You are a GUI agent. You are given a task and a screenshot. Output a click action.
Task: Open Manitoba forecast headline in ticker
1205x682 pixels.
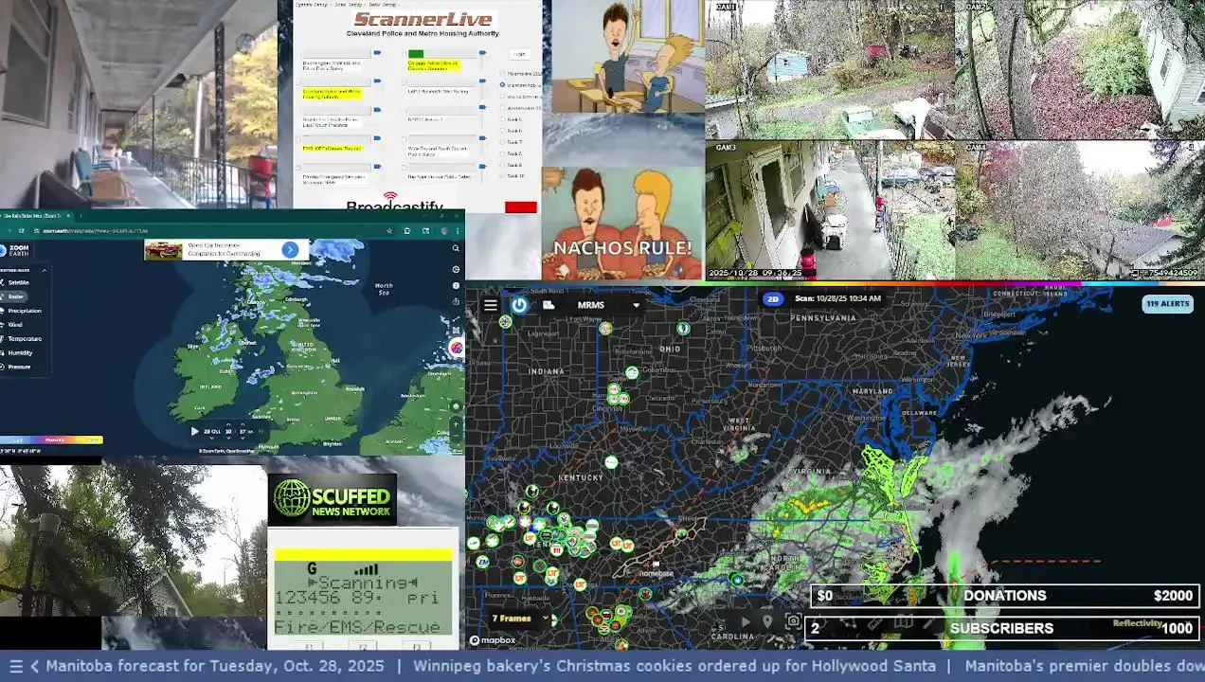click(215, 666)
